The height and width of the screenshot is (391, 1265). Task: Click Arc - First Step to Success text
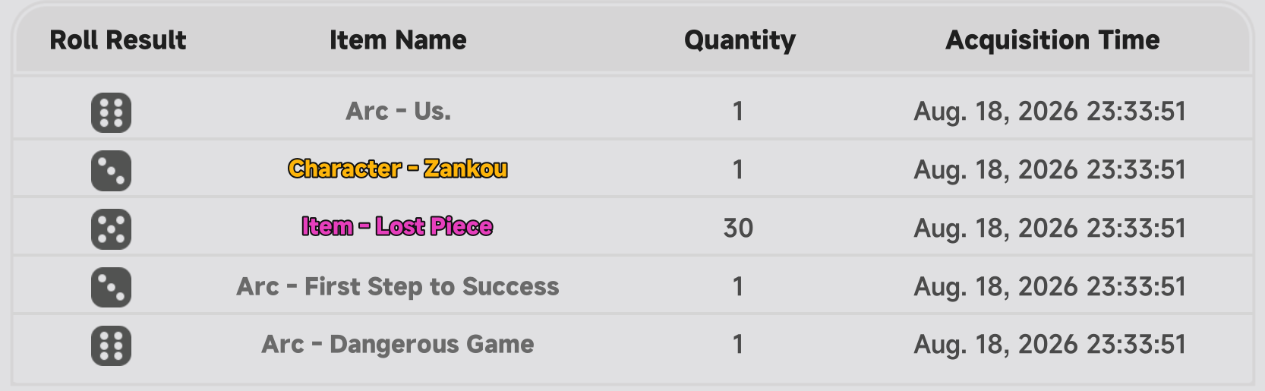tap(398, 286)
